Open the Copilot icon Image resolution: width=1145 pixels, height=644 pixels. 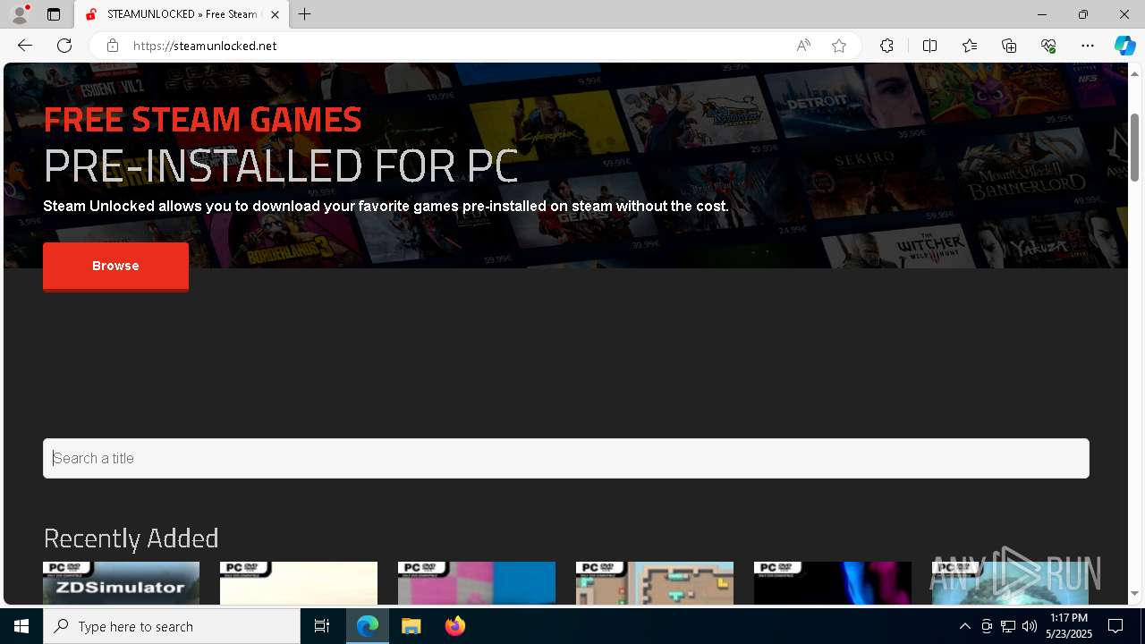pyautogui.click(x=1124, y=46)
